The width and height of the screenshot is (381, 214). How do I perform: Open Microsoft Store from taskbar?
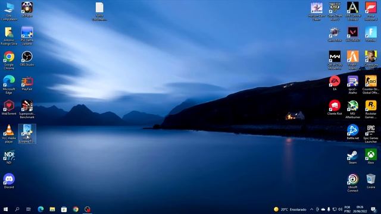pos(64,209)
